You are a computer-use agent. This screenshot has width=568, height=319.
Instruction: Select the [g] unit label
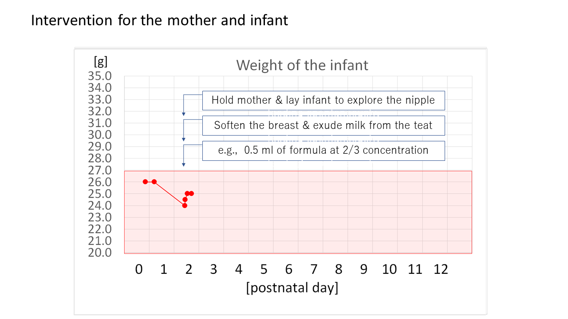(x=100, y=61)
